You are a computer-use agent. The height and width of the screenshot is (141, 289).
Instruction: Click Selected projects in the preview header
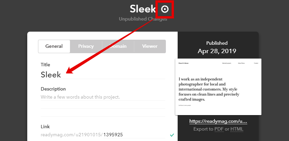coord(226,63)
